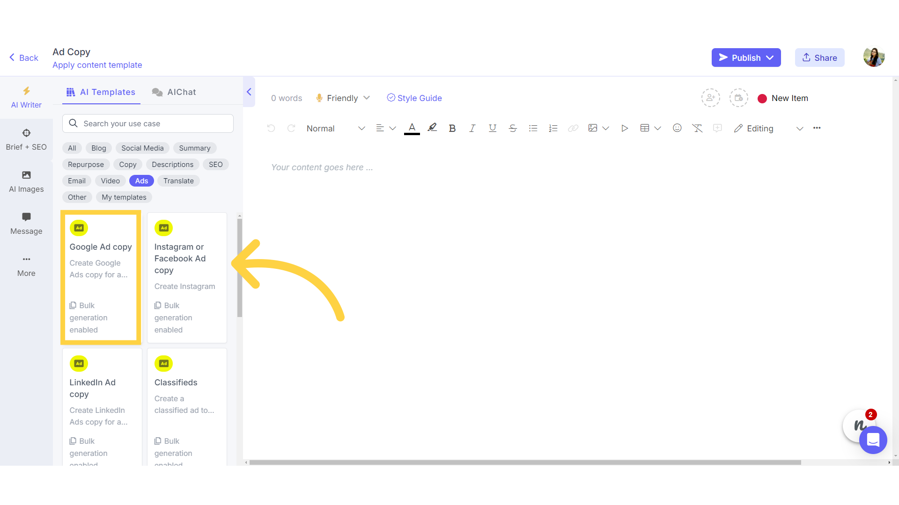Click the emoji insert icon
This screenshot has height=505, width=899.
pos(678,128)
